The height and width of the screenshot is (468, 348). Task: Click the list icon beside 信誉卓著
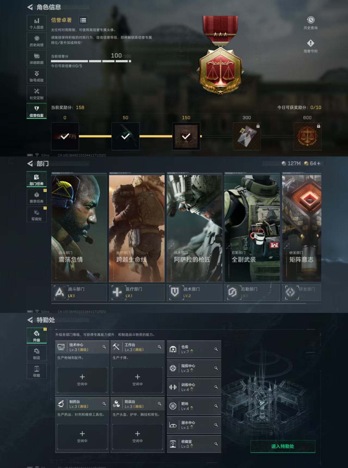(83, 20)
